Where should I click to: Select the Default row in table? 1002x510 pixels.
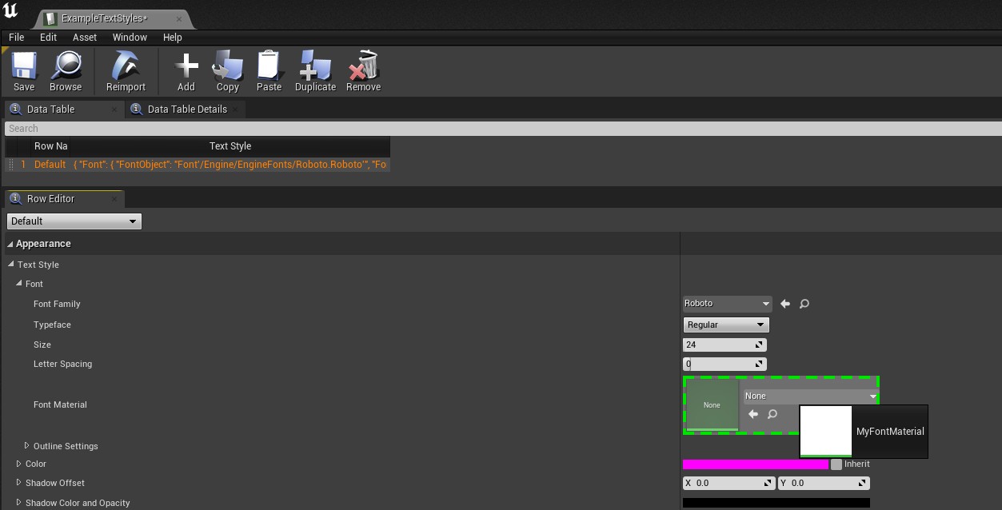50,165
